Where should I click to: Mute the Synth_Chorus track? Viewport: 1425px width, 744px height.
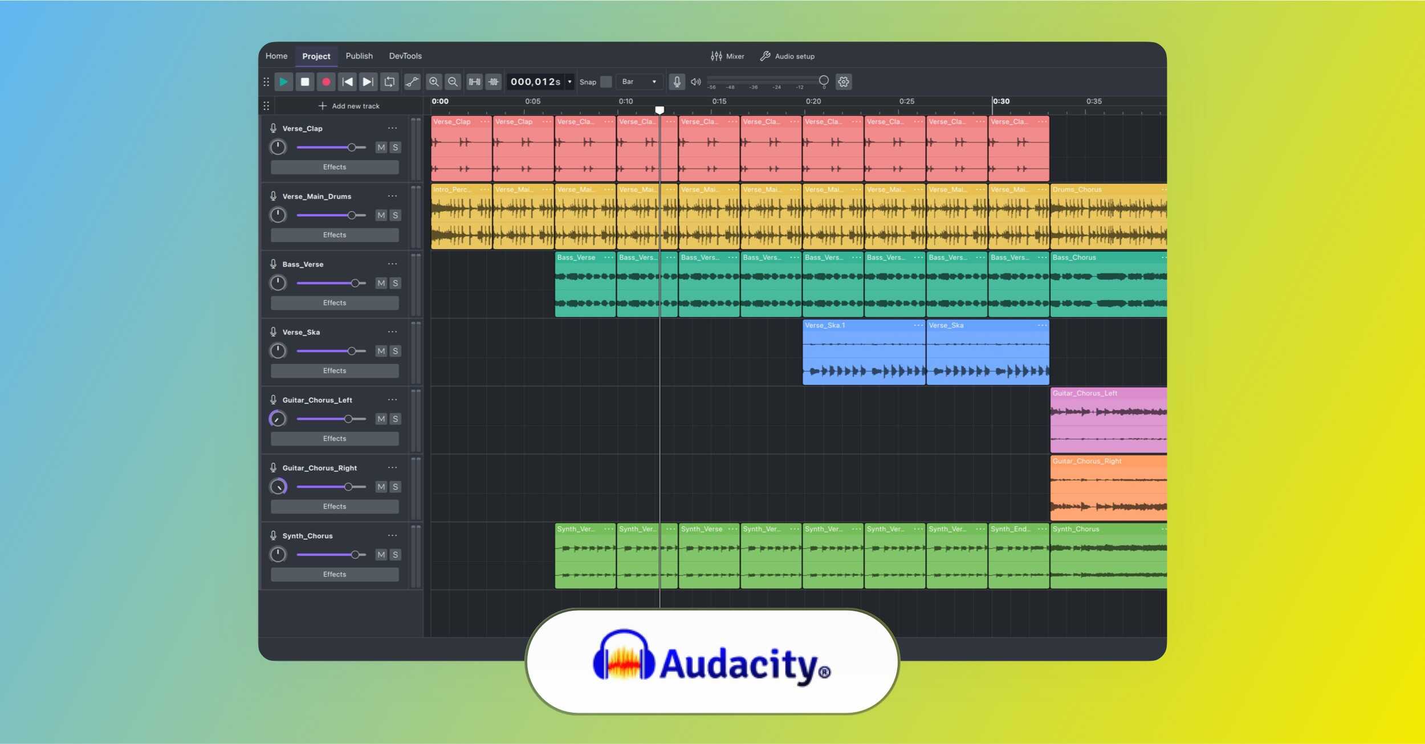pyautogui.click(x=381, y=555)
